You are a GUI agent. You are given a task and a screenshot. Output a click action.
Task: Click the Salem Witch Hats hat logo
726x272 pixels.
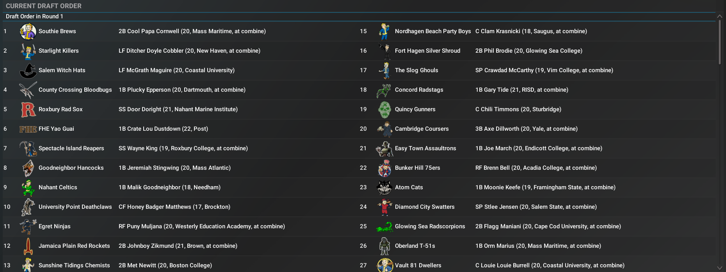[x=28, y=71]
